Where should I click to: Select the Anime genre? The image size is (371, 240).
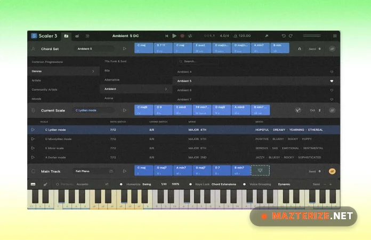[109, 98]
